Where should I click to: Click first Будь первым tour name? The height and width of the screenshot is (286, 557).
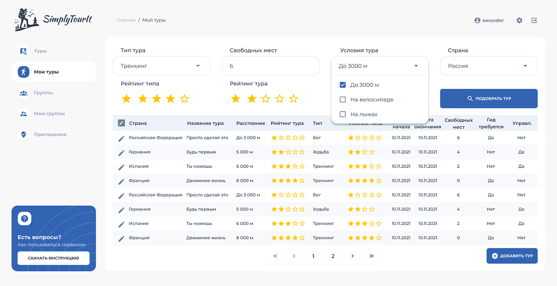coord(201,152)
